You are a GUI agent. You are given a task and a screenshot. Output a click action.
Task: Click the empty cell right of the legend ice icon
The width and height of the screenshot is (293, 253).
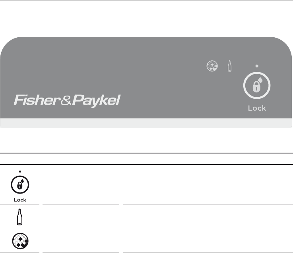(81, 241)
